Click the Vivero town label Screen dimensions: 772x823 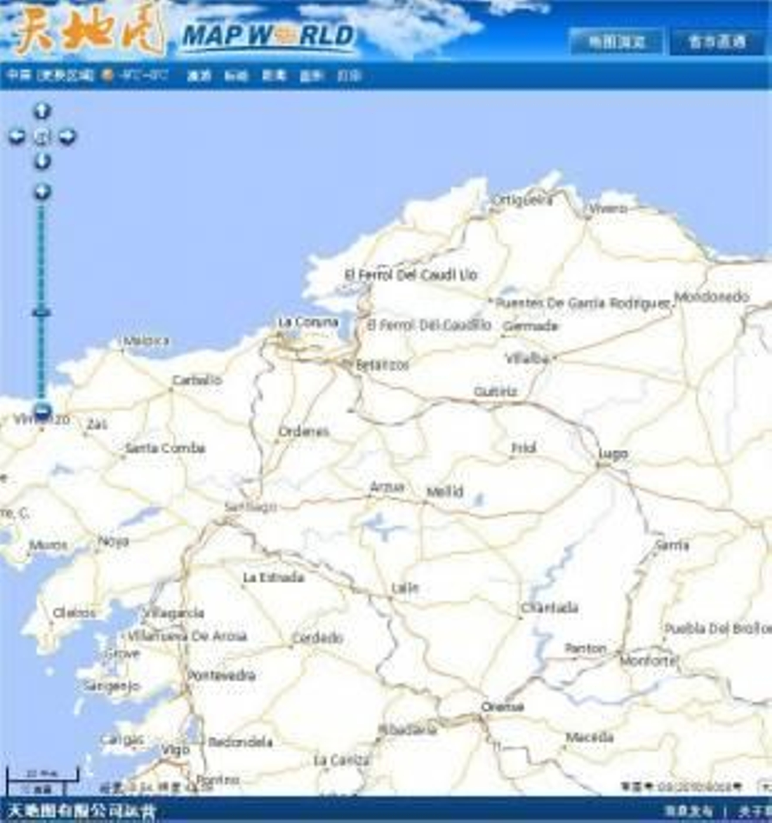pyautogui.click(x=608, y=208)
